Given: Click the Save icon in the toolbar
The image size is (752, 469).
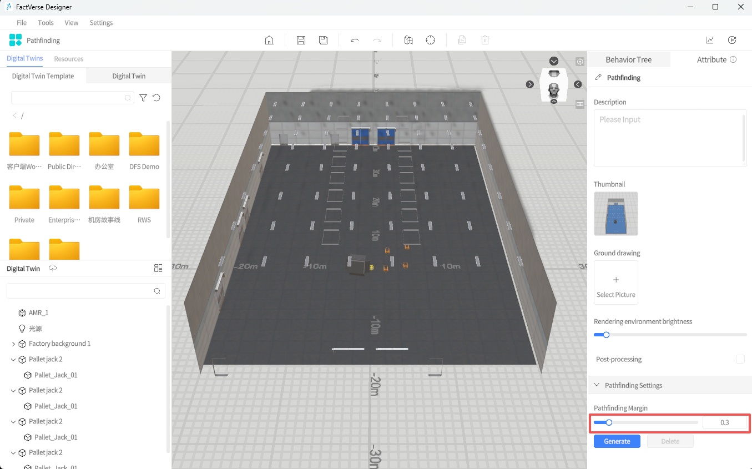Looking at the screenshot, I should (x=301, y=39).
